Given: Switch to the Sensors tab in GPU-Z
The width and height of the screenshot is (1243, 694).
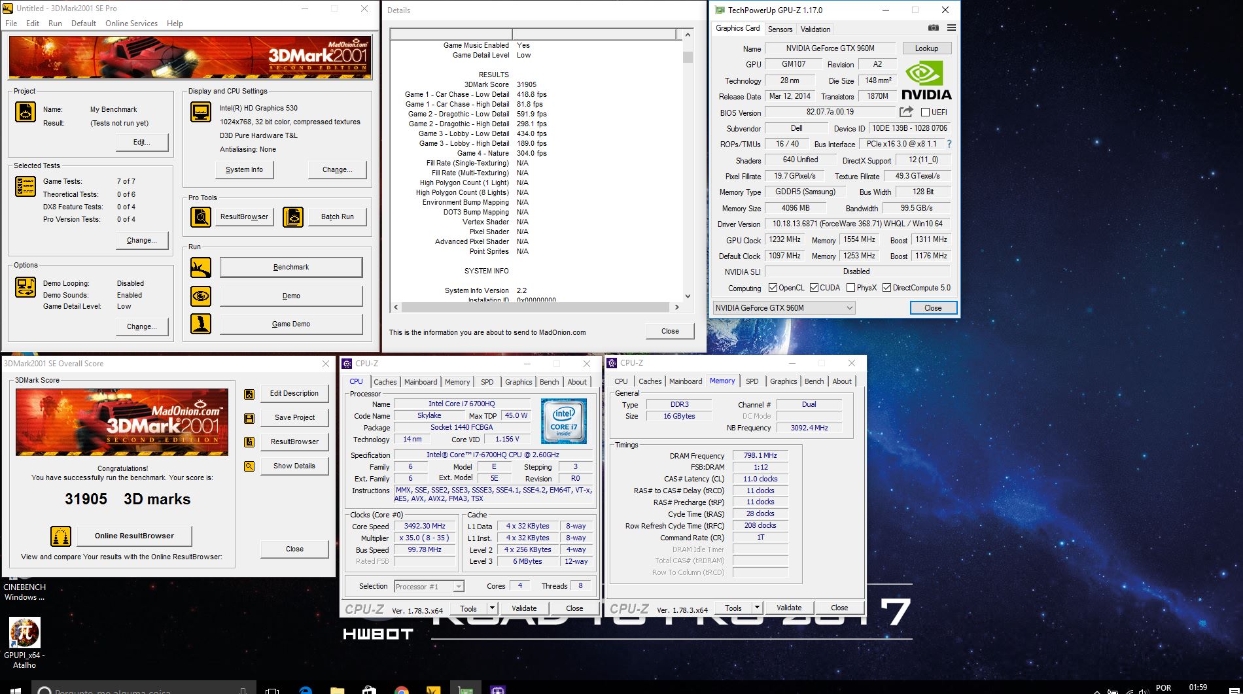Looking at the screenshot, I should 780,29.
